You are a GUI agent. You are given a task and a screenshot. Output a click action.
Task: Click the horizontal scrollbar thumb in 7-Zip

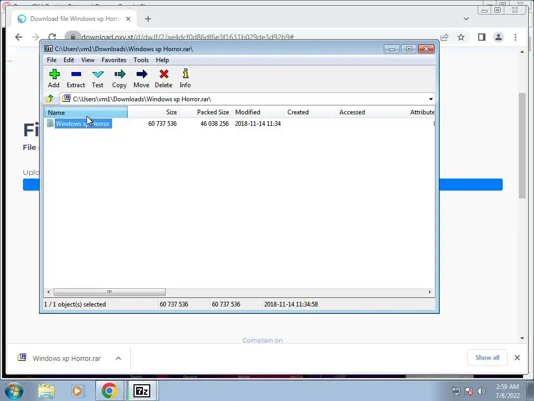click(x=110, y=292)
